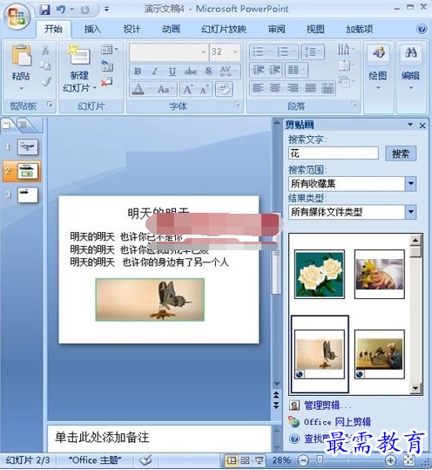This screenshot has width=432, height=470.
Task: Increase the list indent level
Action: pos(274,70)
